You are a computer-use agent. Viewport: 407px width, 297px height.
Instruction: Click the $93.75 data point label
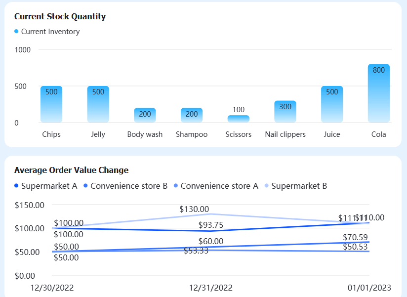(211, 225)
